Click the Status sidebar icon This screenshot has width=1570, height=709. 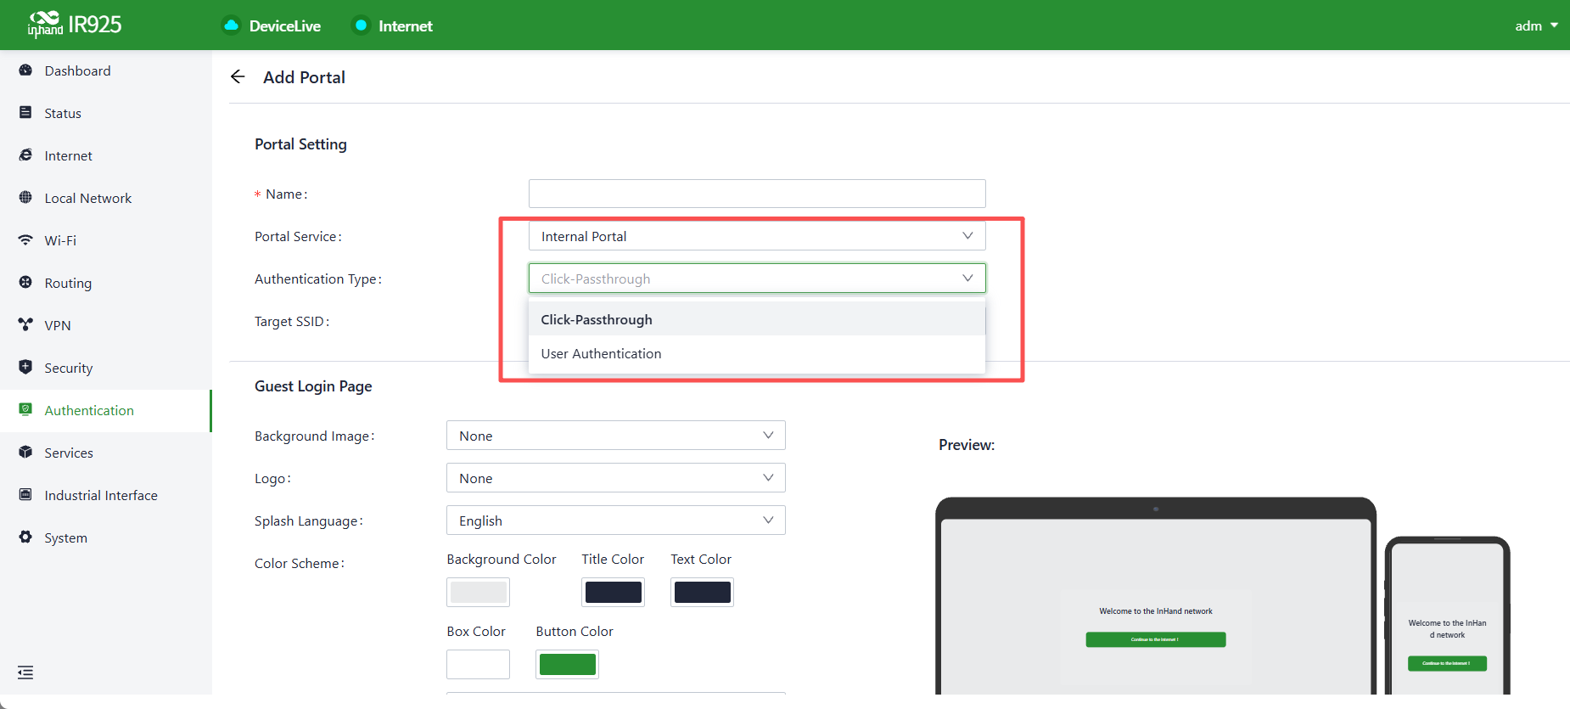pos(25,113)
